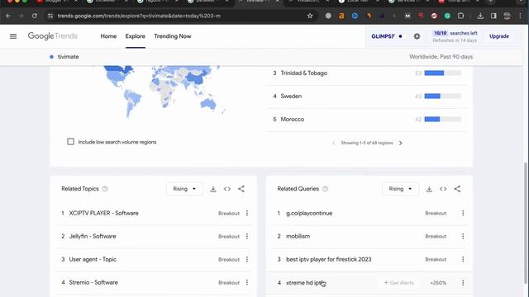Screen dimensions: 529x297
Task: Open browser downloads icon
Action: [x=480, y=16]
